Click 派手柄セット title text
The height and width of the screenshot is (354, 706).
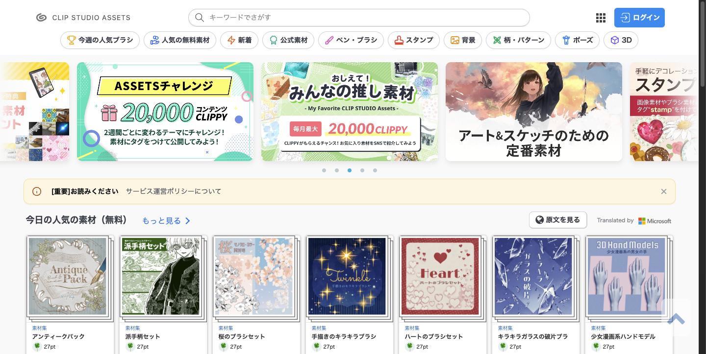(x=143, y=336)
